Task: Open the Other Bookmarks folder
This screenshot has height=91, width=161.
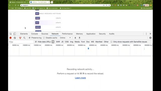Action: click(x=146, y=8)
